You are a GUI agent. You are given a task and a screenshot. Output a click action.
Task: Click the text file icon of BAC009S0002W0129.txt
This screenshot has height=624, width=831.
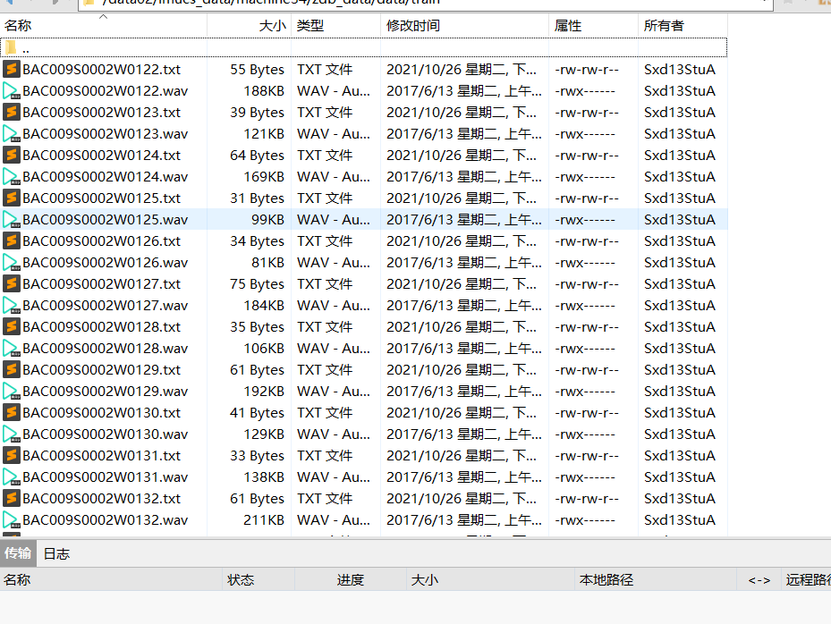12,369
